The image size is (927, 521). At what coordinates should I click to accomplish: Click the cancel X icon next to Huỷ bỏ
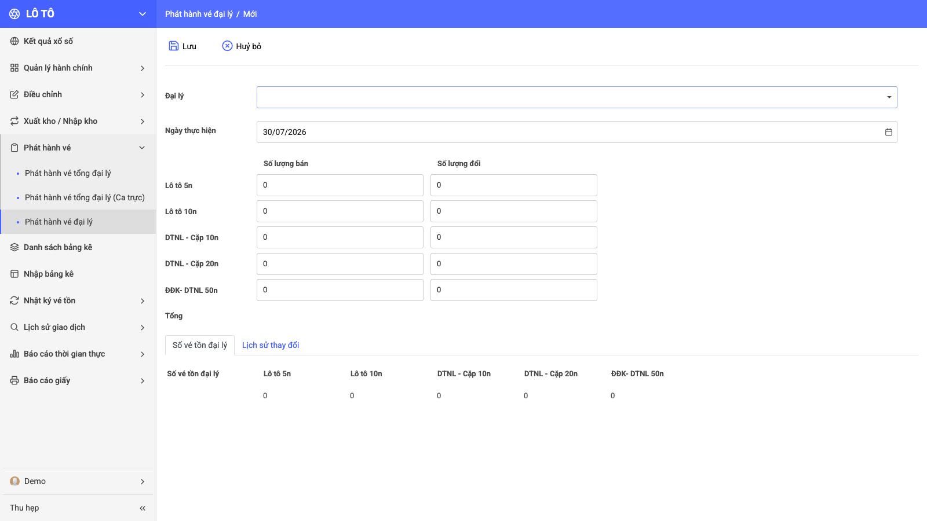pyautogui.click(x=227, y=46)
